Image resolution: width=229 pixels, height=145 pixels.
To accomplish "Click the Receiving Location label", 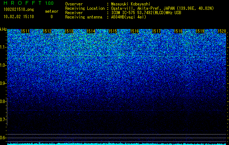I will pyautogui.click(x=85, y=8).
